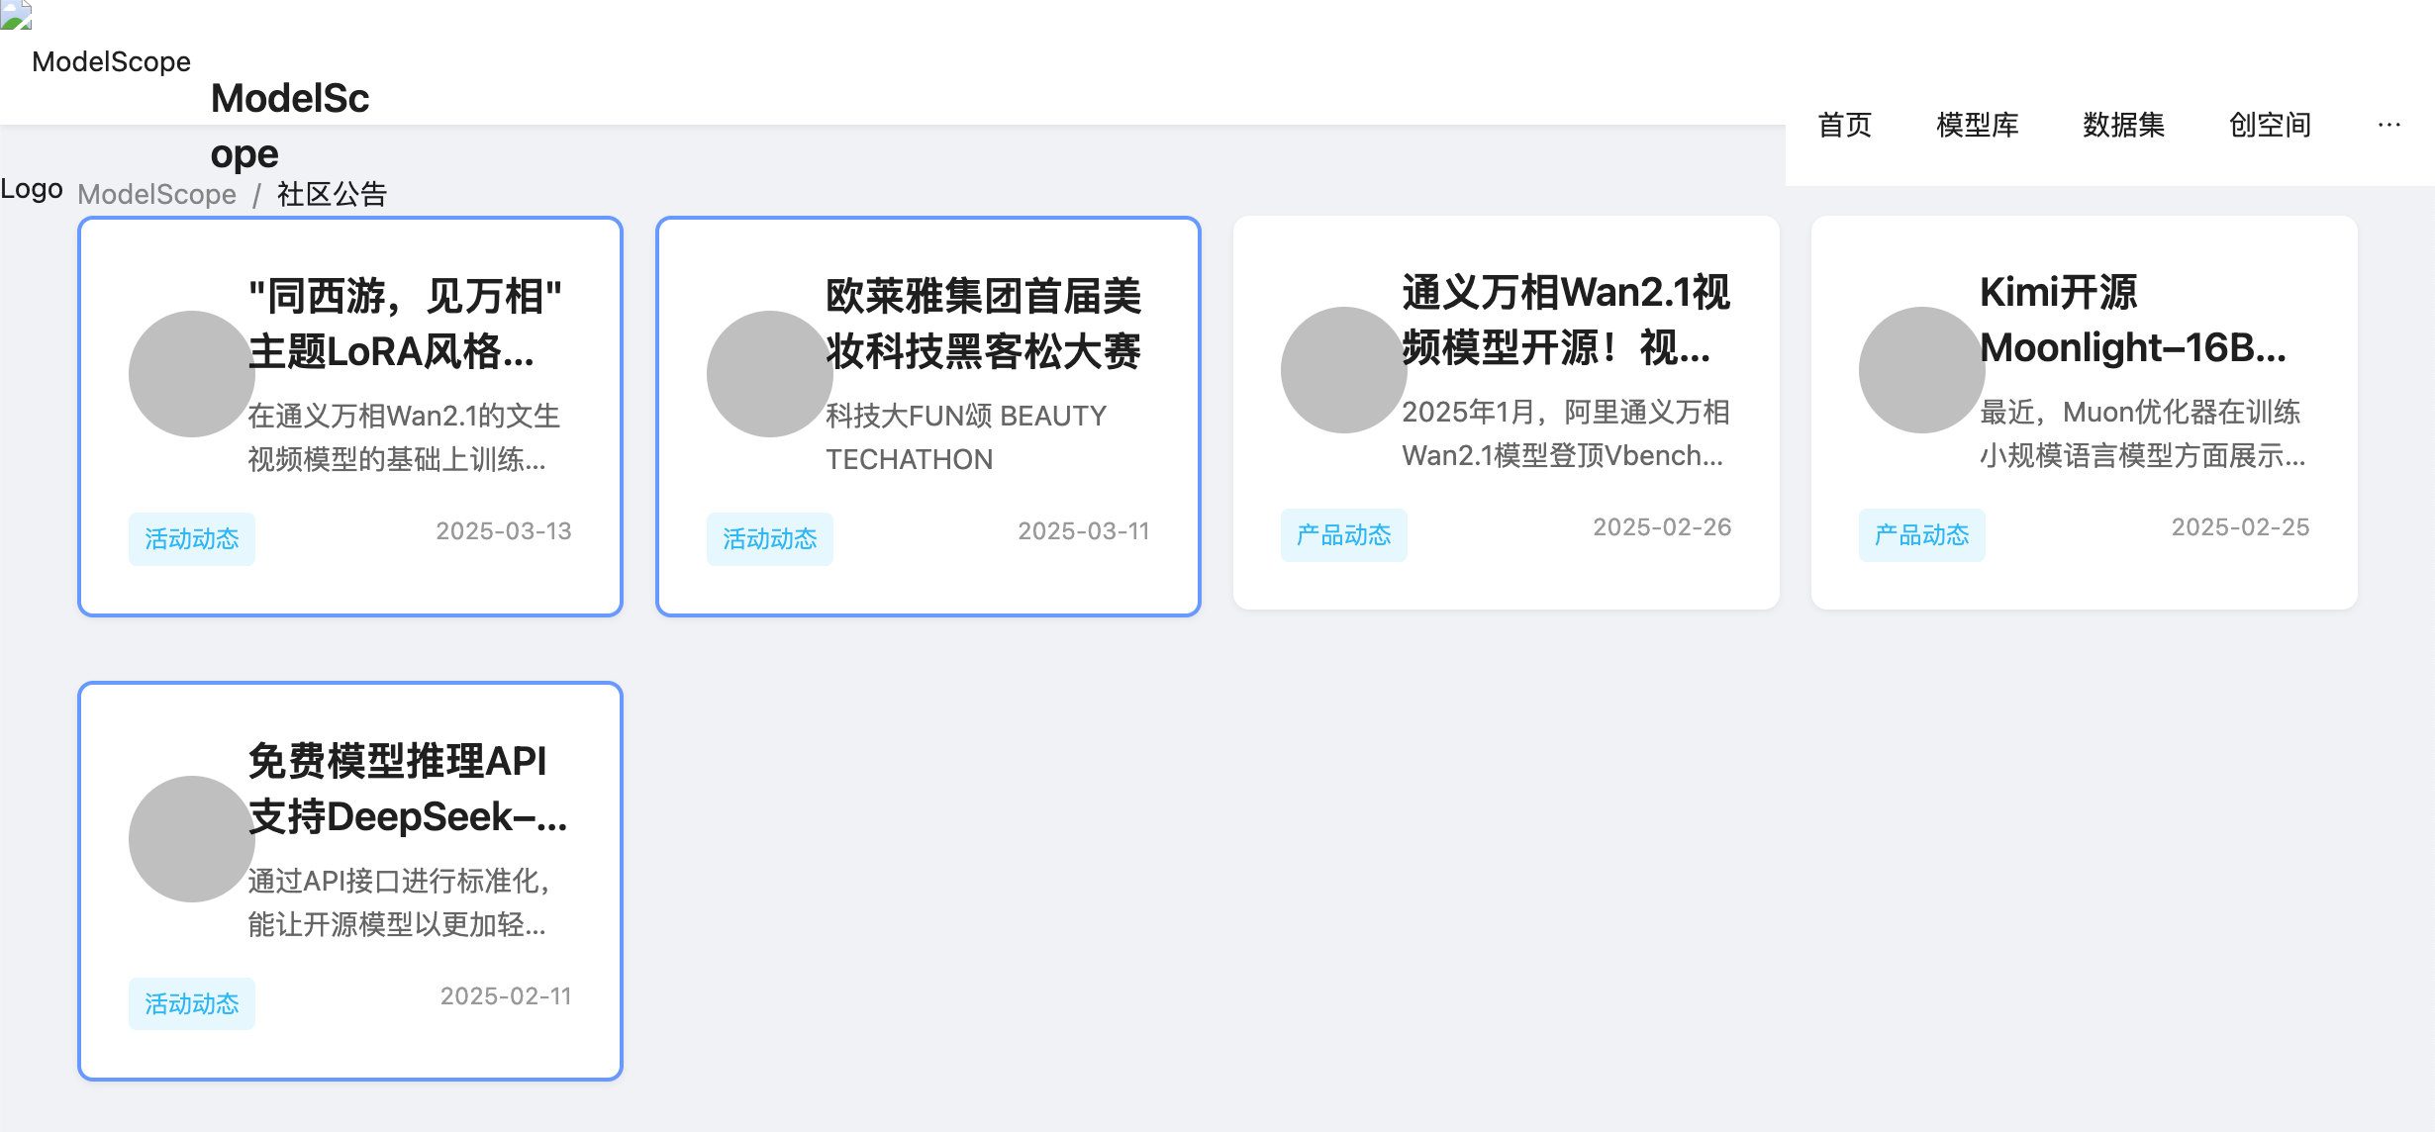Click the gray avatar on Kimi Moonlight card
This screenshot has height=1132, width=2435.
point(1921,370)
